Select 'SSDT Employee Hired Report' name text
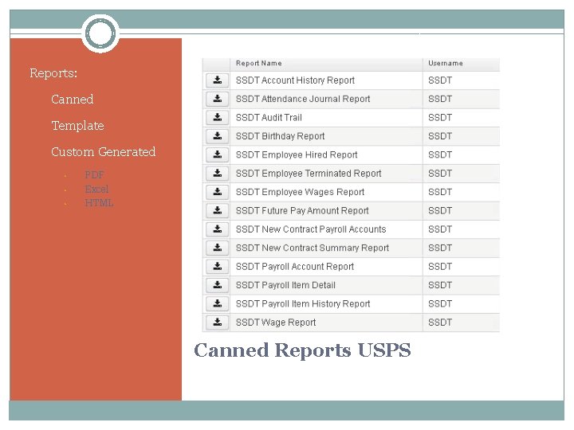Screen dimensions: 574x430 click(297, 155)
